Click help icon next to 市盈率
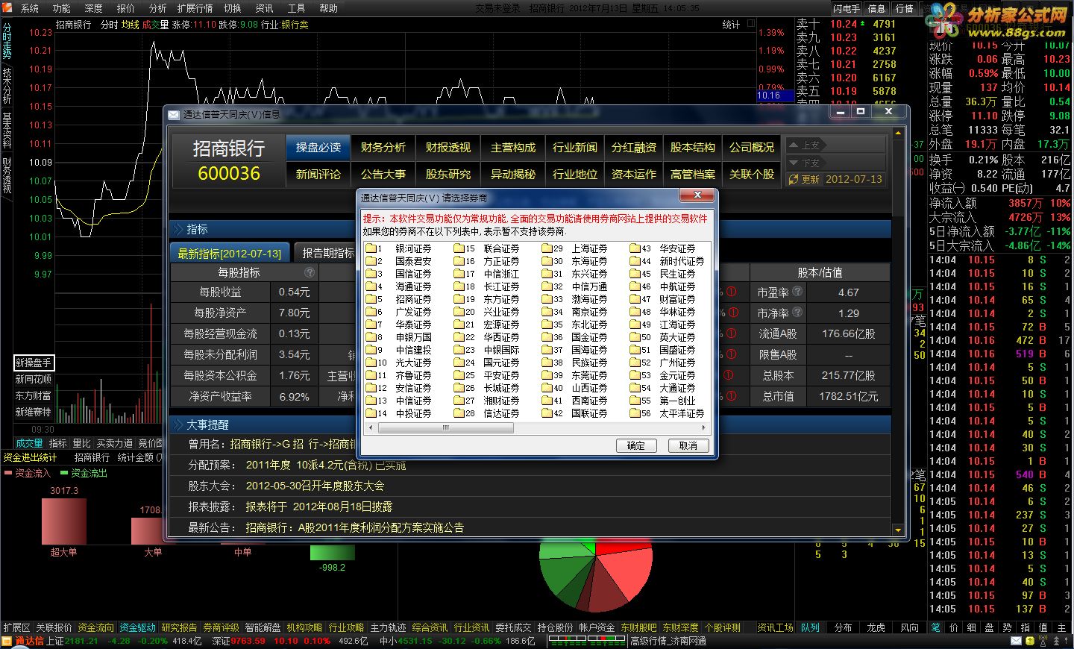Viewport: 1074px width, 649px height. pyautogui.click(x=797, y=292)
